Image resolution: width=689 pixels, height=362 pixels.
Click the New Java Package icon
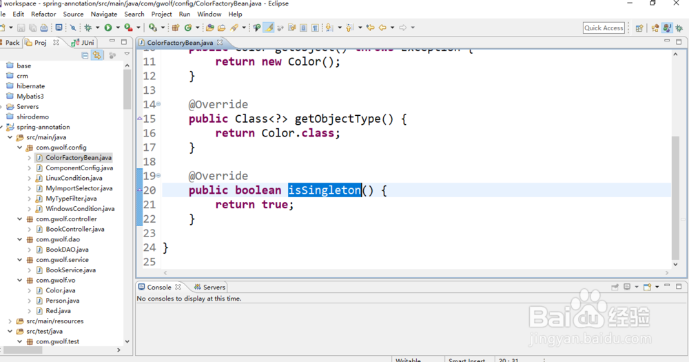pyautogui.click(x=175, y=28)
